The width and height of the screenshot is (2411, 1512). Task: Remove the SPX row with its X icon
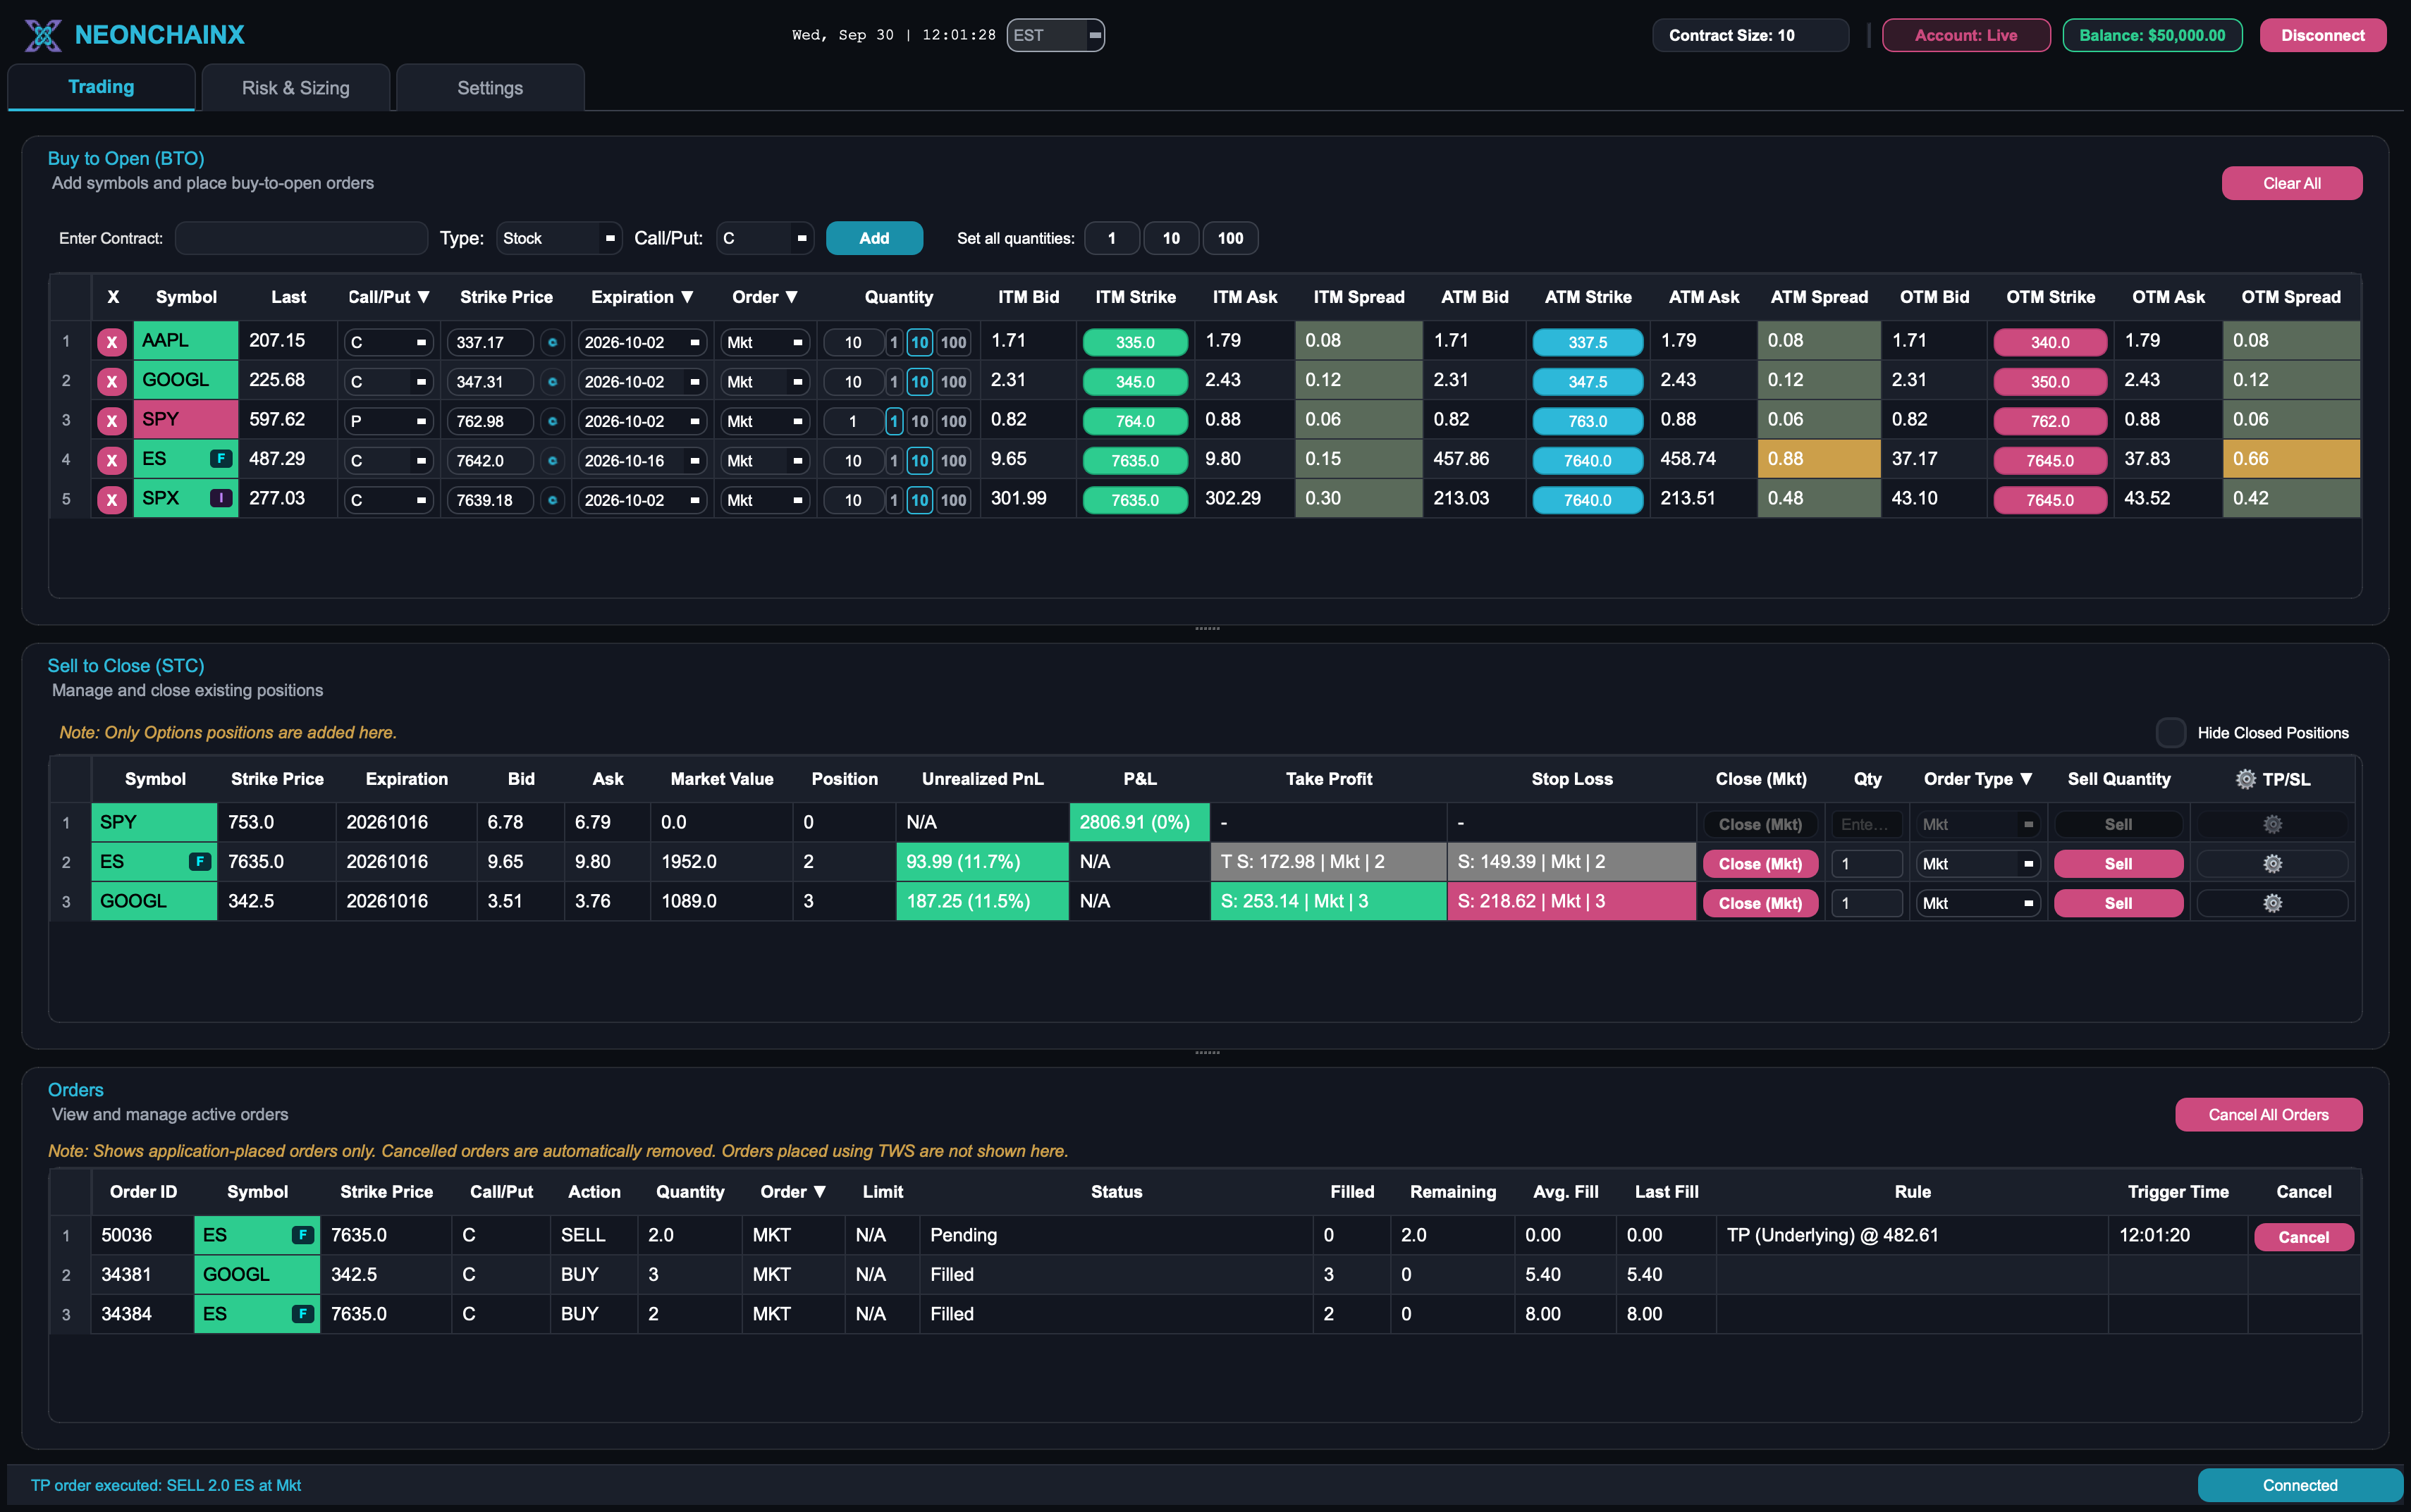click(112, 500)
